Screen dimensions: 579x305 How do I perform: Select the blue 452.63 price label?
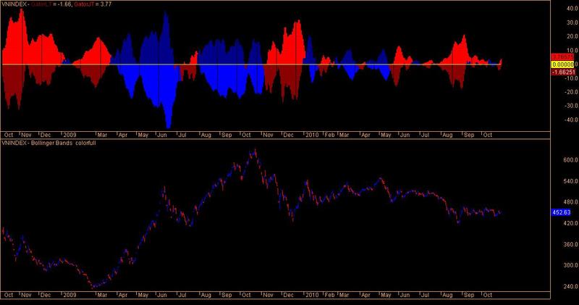tap(562, 212)
